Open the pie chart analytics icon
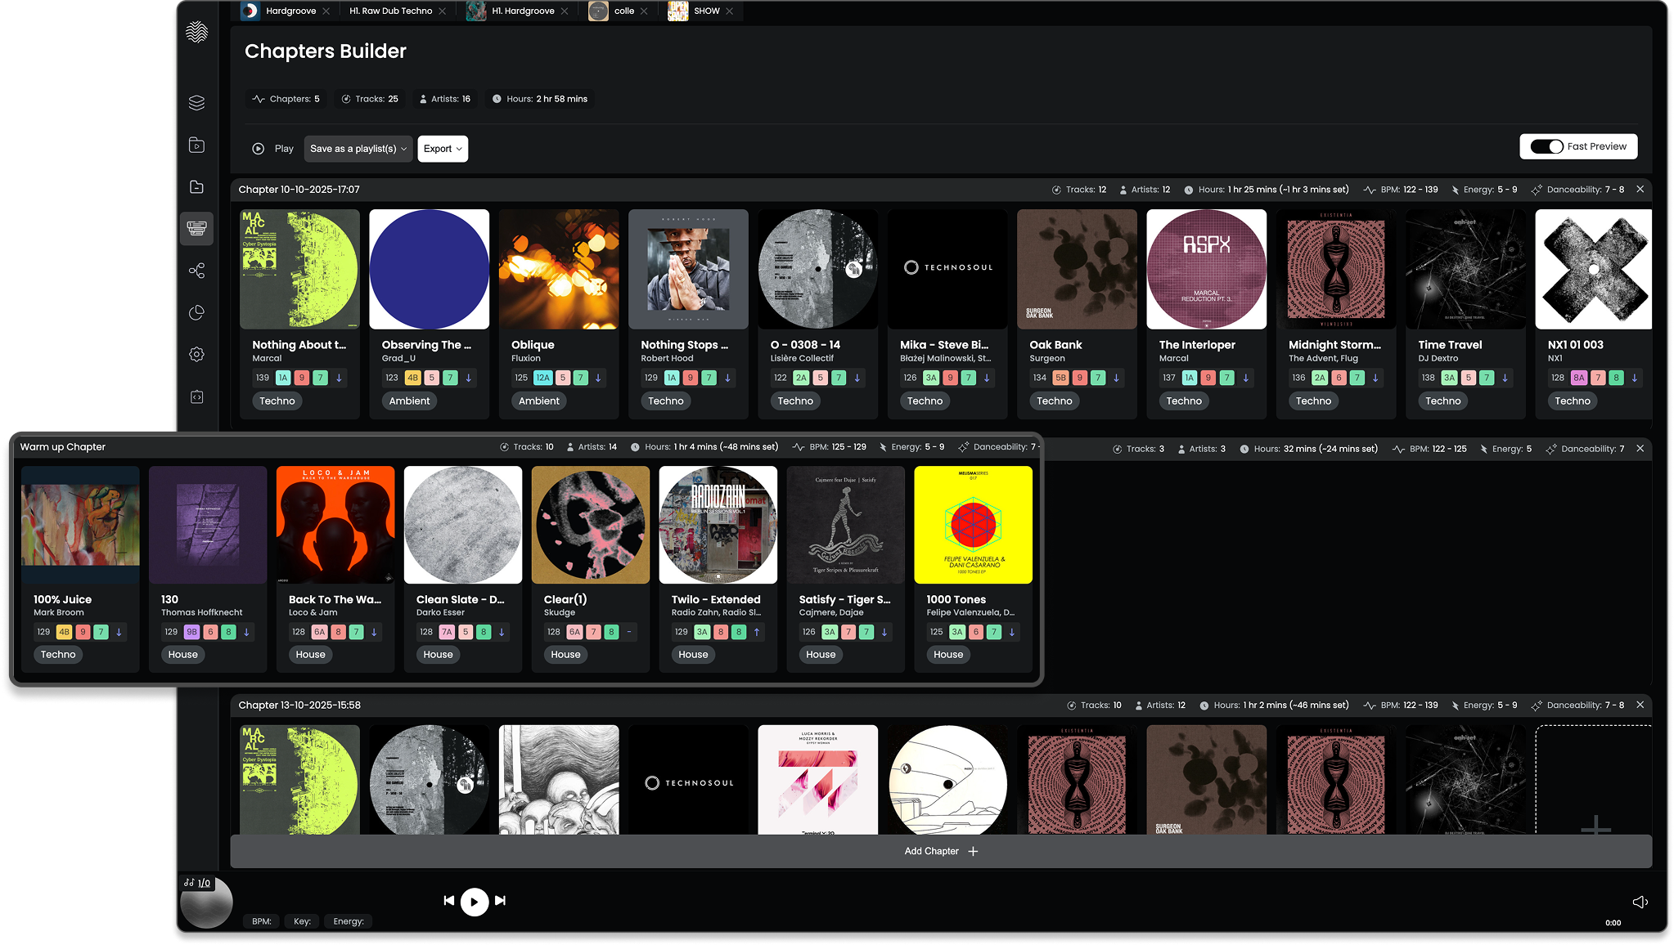Screen dimensions: 1674x945 196,313
